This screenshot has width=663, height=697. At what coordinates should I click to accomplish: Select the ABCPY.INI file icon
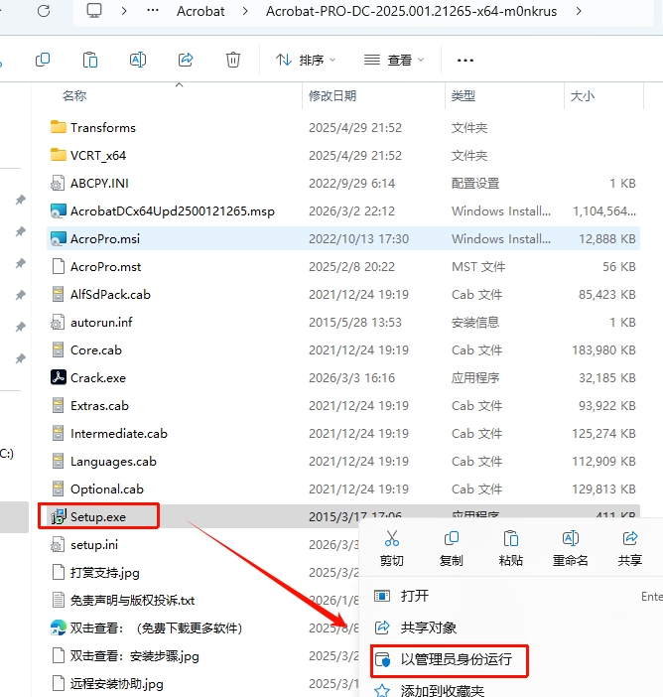[x=58, y=183]
